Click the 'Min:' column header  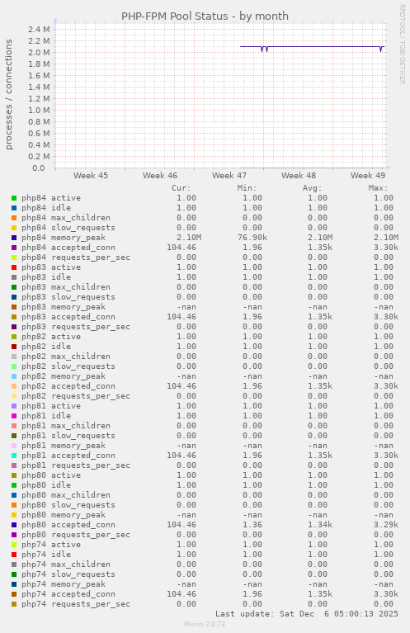pos(247,188)
